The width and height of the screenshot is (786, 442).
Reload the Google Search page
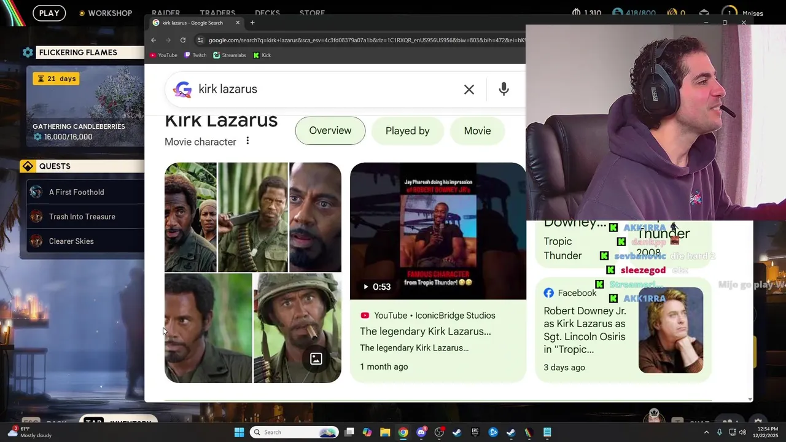point(183,41)
